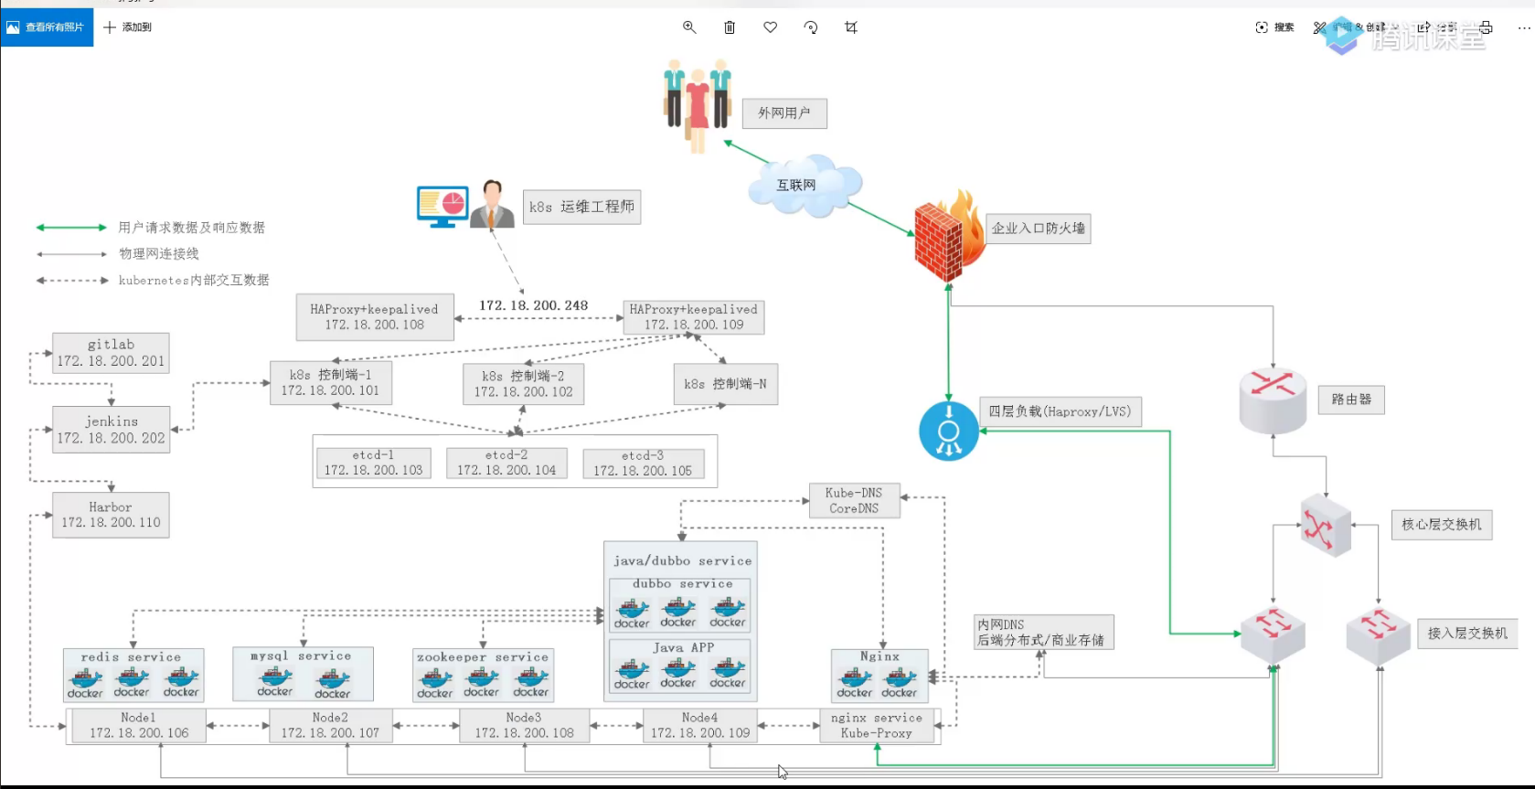This screenshot has height=789, width=1535.
Task: Click the 核心层交换机 label
Action: tap(1442, 525)
